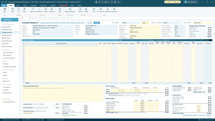Click the title bar warning triangle icon
This screenshot has height=121, width=215.
(115, 2)
